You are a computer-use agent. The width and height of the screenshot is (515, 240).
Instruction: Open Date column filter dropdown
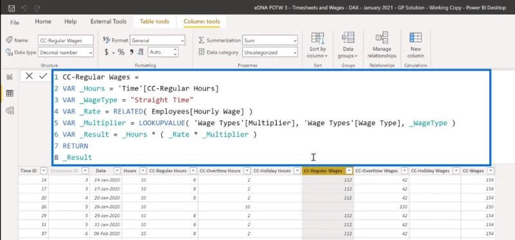point(117,171)
